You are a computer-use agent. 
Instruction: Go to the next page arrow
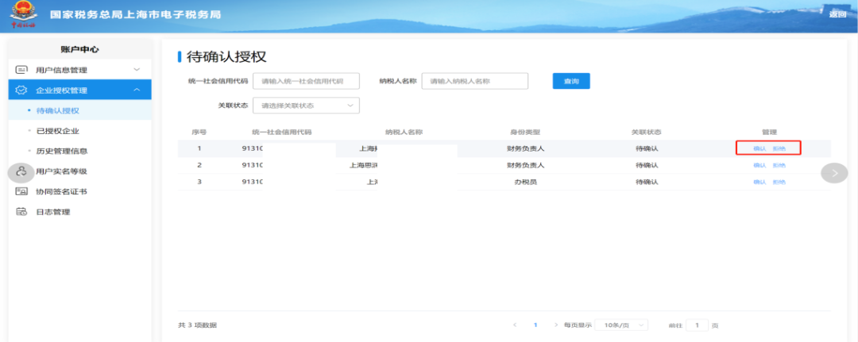(x=556, y=325)
